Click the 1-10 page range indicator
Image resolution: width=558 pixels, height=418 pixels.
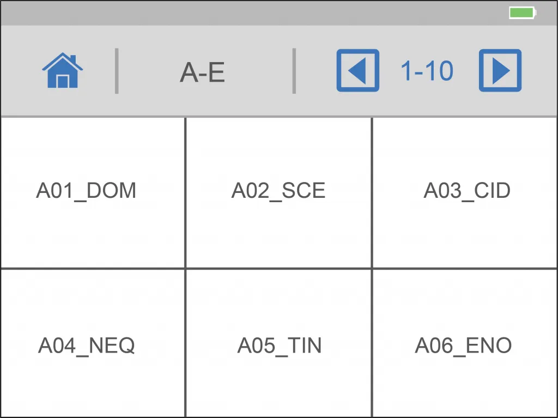coord(427,71)
